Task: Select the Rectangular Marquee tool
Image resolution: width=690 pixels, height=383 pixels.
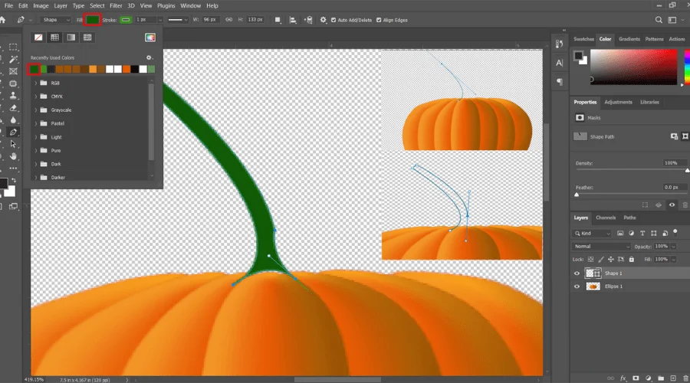Action: [13, 47]
